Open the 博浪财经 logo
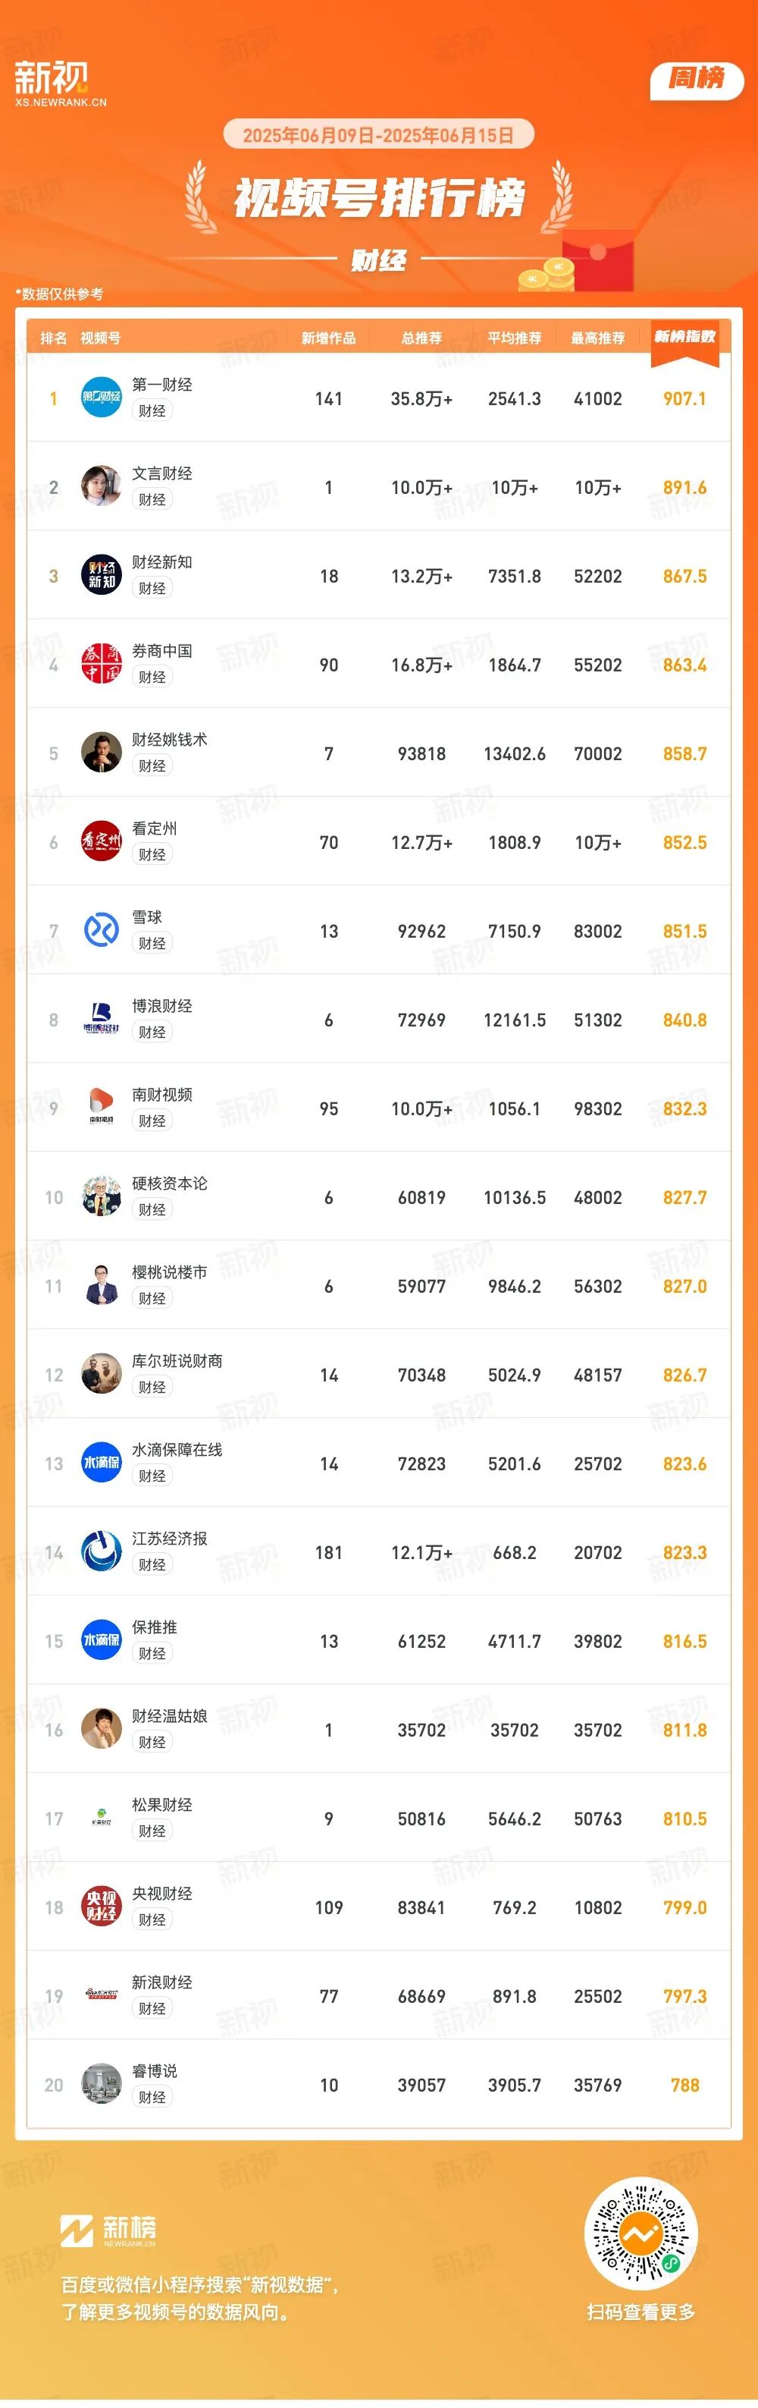 coord(101,1019)
